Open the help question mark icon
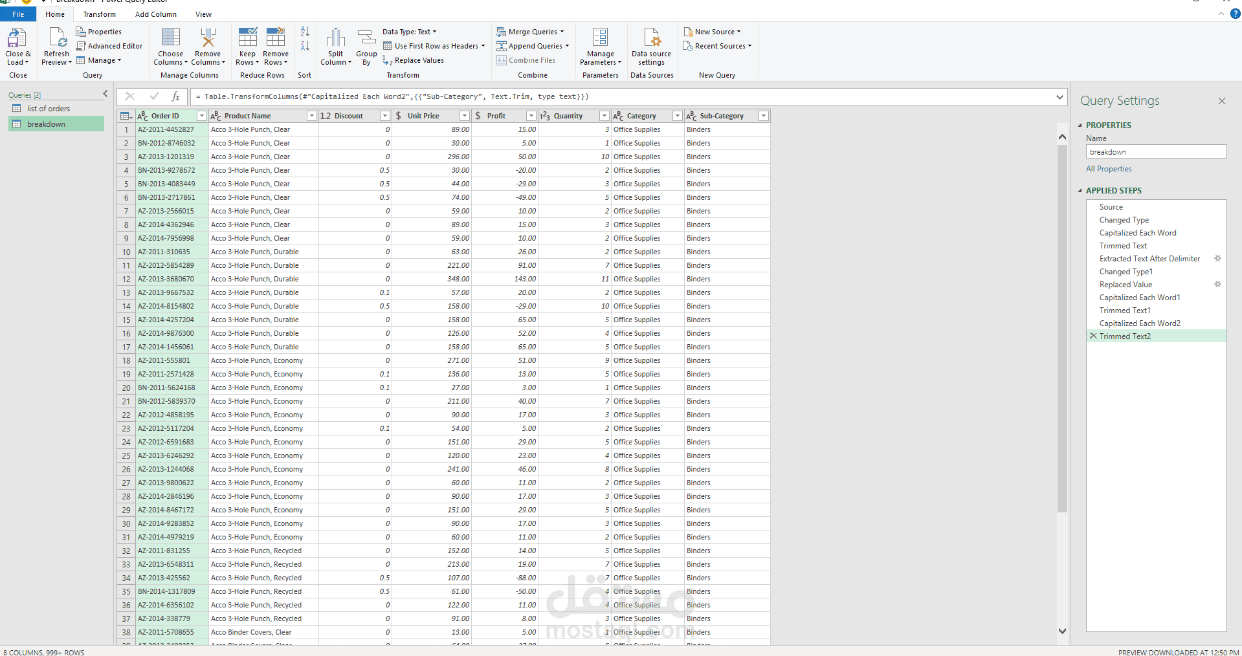Screen dimensions: 1242x656 point(1235,14)
